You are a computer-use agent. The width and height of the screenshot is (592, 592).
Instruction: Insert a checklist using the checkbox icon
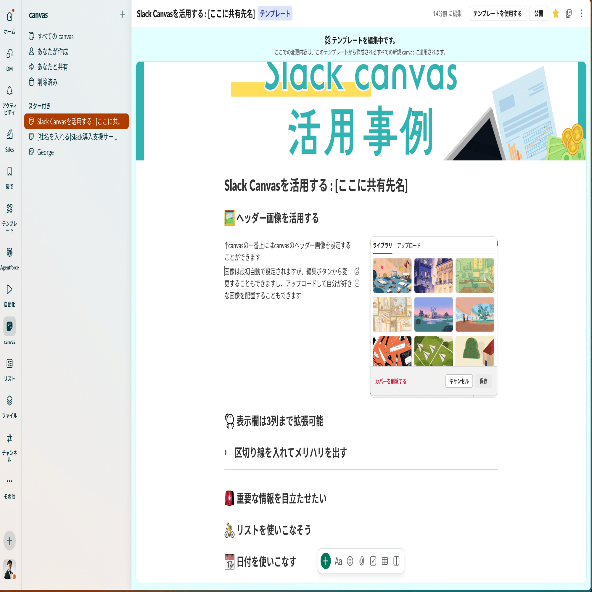pos(373,561)
